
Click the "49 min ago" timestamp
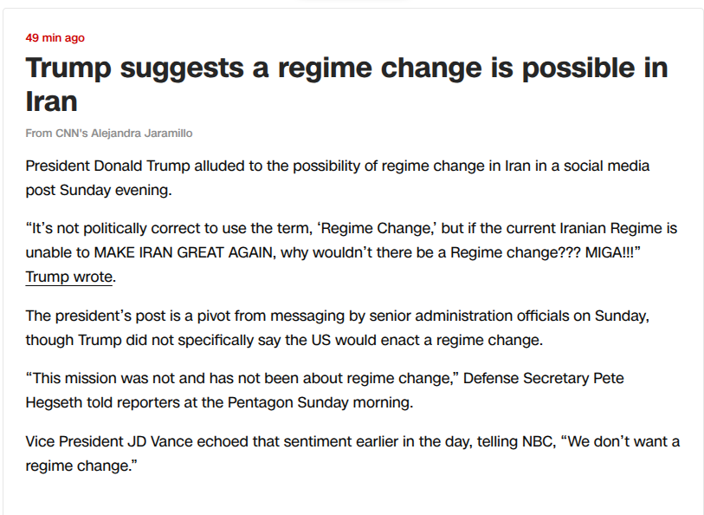(x=55, y=38)
